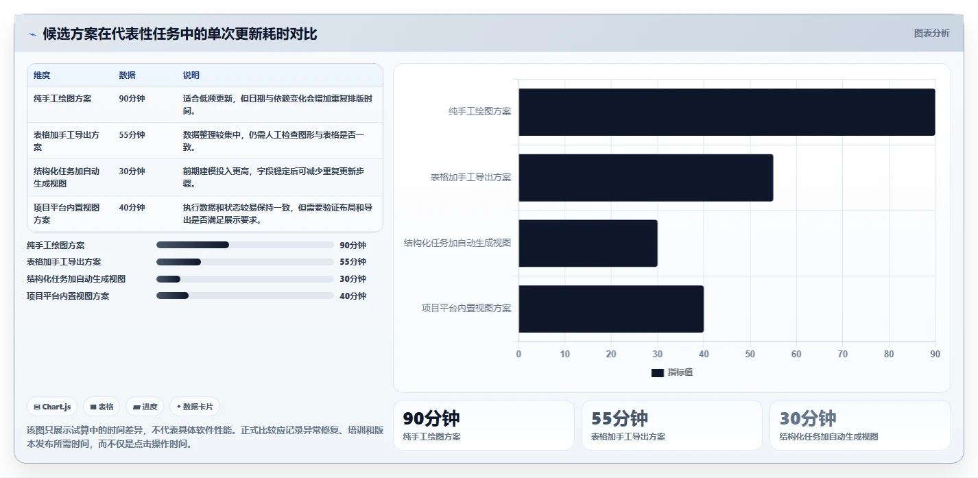Image resolution: width=978 pixels, height=478 pixels.
Task: Click x-axis tick label 50
Action: click(x=750, y=354)
